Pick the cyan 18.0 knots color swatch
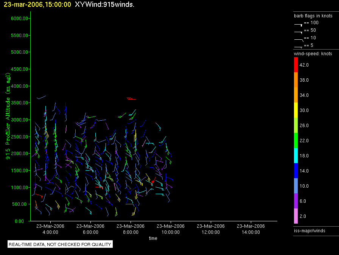Image resolution: width=339 pixels, height=255 pixels. (296, 155)
